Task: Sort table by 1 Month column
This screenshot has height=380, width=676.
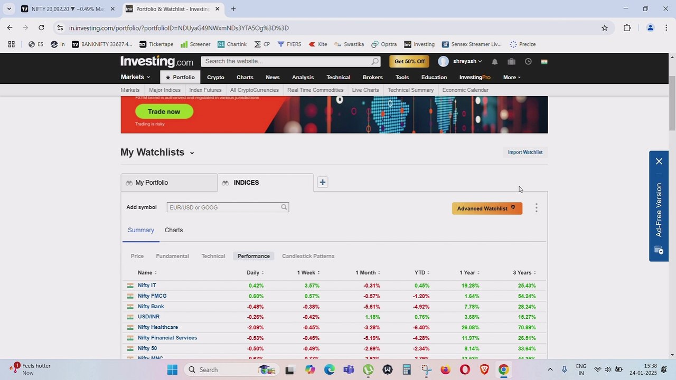Action: 368,273
